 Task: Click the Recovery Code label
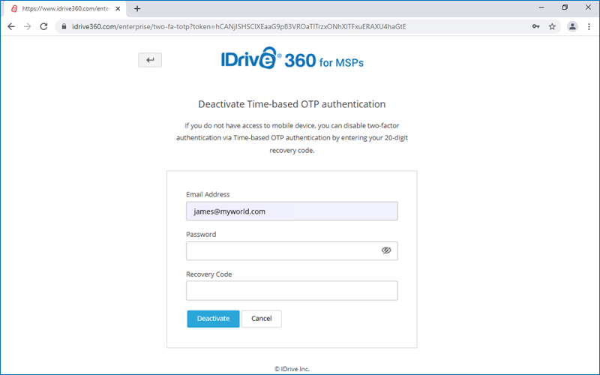point(209,274)
